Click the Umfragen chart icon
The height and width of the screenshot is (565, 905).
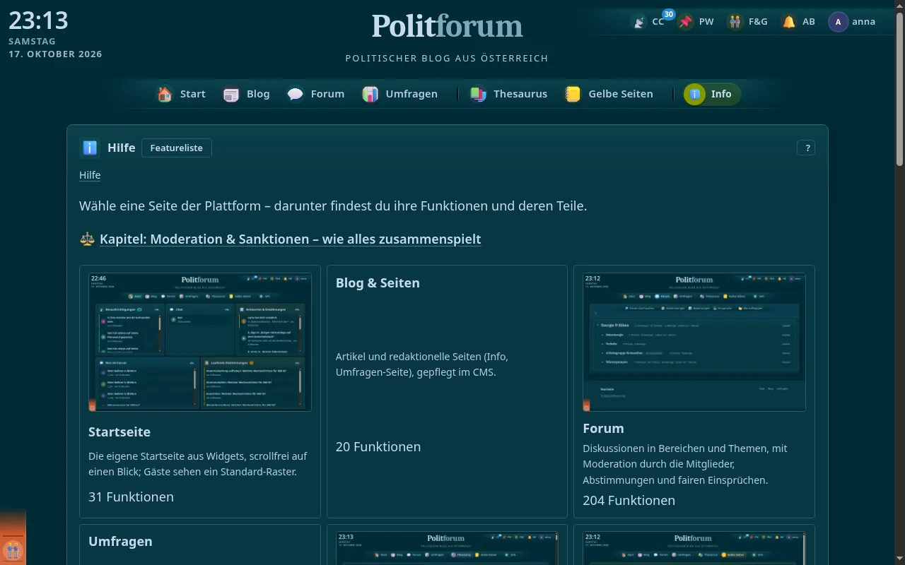pos(370,94)
